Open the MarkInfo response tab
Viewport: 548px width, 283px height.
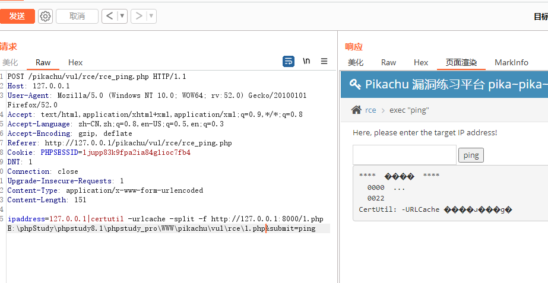tap(511, 62)
